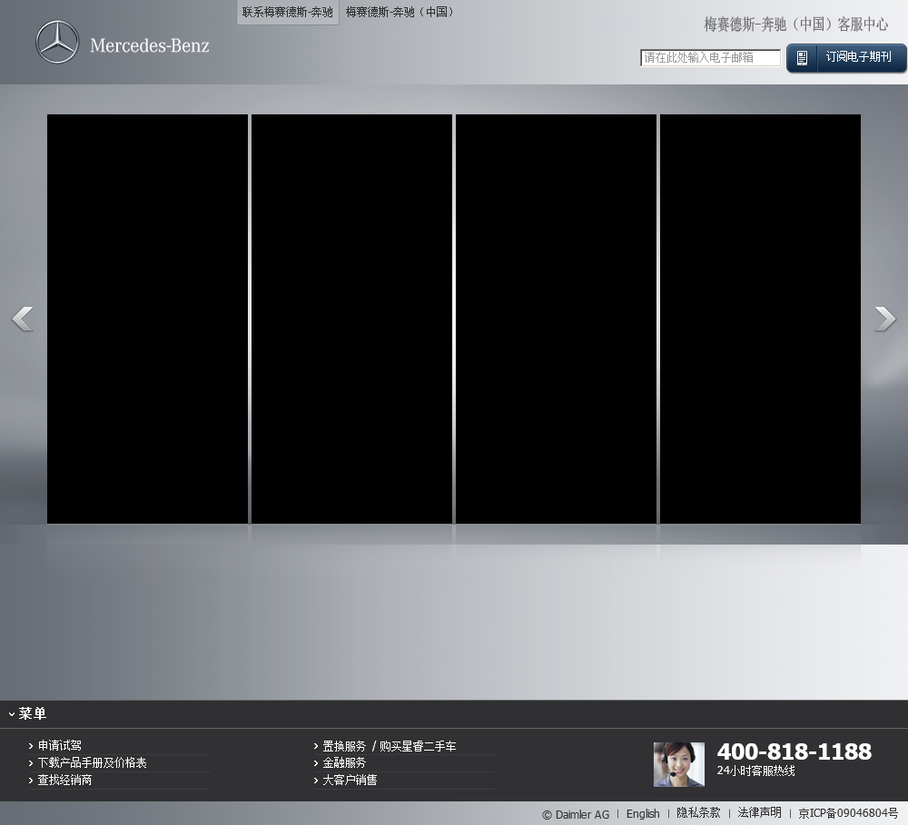Image resolution: width=908 pixels, height=825 pixels.
Task: Click the newsletter document icon
Action: click(x=802, y=57)
